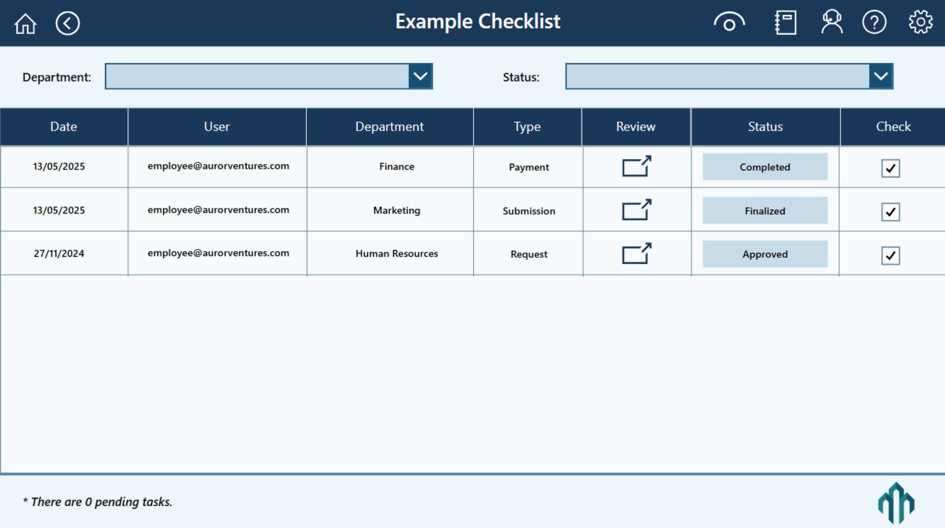This screenshot has height=528, width=945.
Task: Click inside the Department combo box field
Action: pos(257,76)
